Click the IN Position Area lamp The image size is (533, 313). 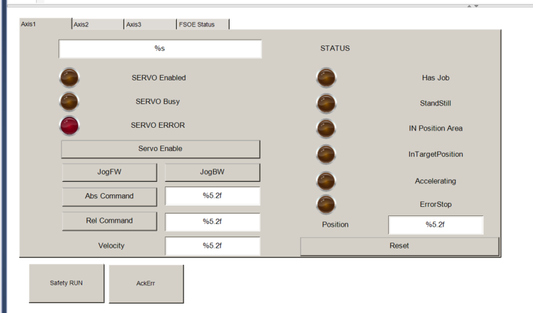tap(326, 128)
